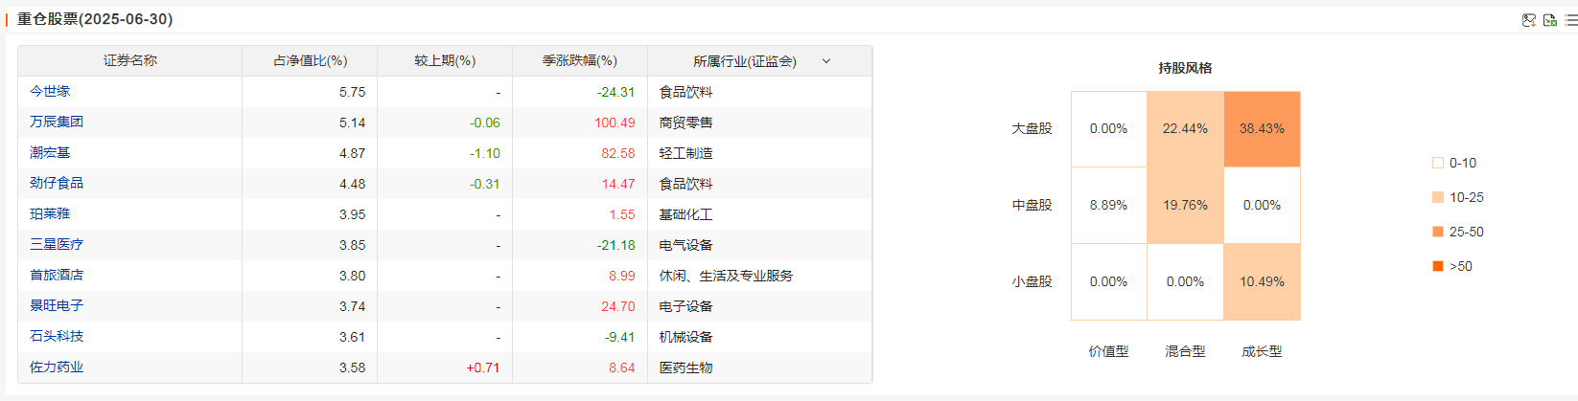Click the 成长型 axis label
This screenshot has height=401, width=1578.
[1262, 351]
